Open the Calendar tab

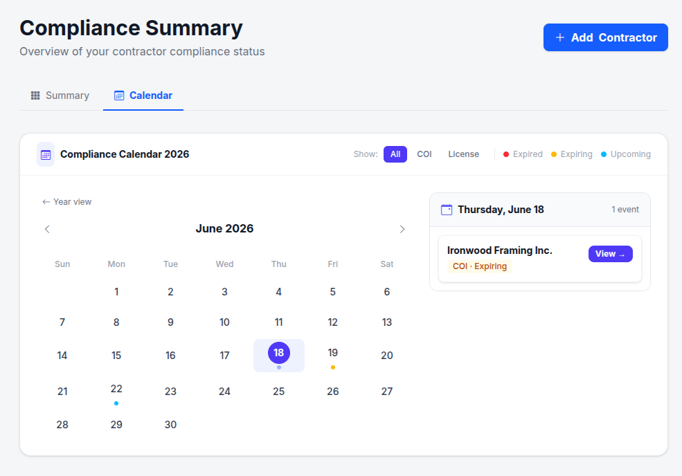tap(143, 95)
